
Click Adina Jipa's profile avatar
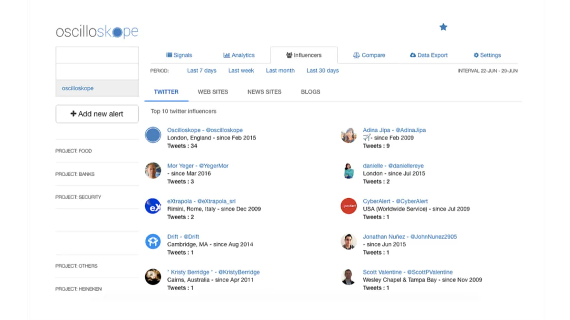(349, 135)
